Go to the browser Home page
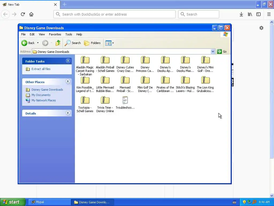Image resolution: width=274 pixels, height=206 pixels. pos(31,14)
